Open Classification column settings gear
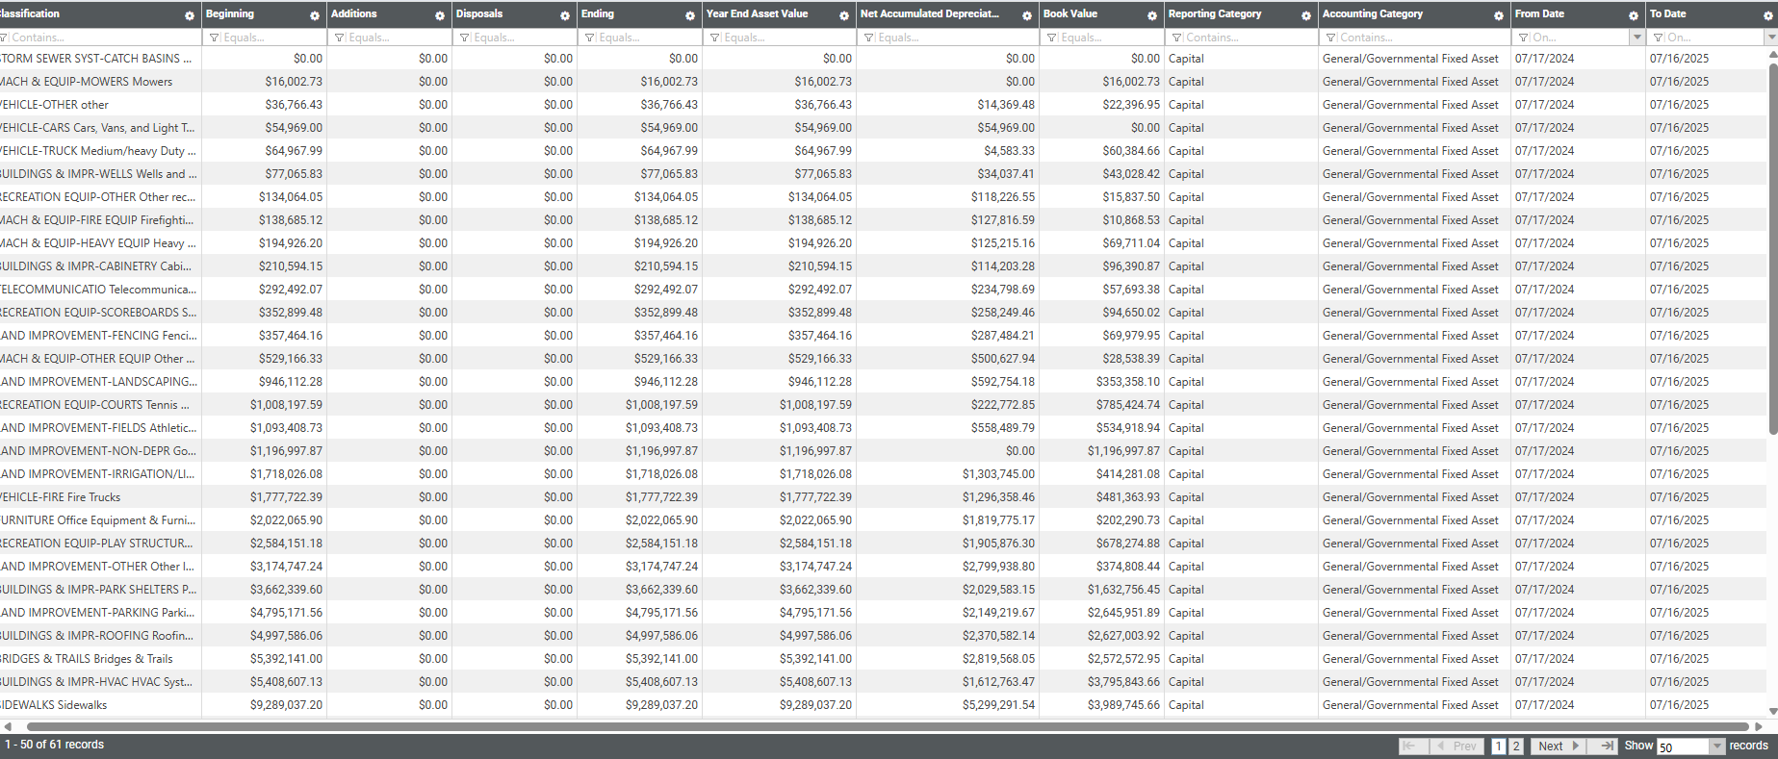Screen dimensions: 1778x759 pyautogui.click(x=190, y=15)
